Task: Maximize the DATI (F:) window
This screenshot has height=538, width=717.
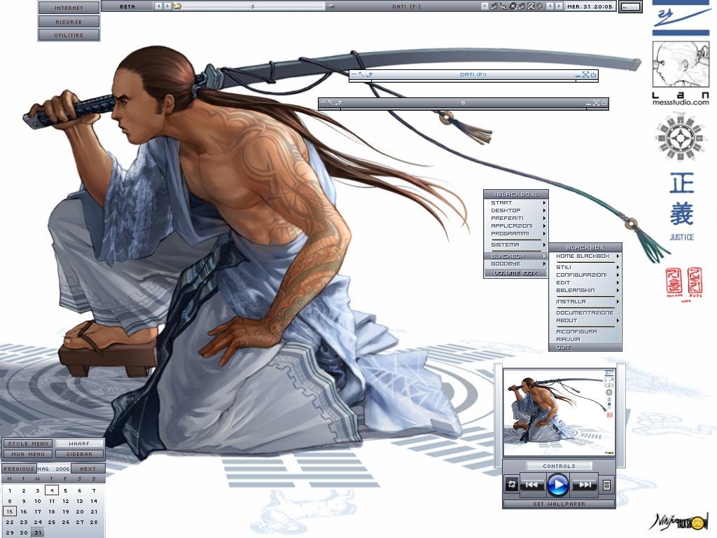Action: [585, 74]
